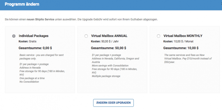This screenshot has width=222, height=110.
Task: Select the Virtual Mailbox MONTHLY radio button
Action: [158, 36]
